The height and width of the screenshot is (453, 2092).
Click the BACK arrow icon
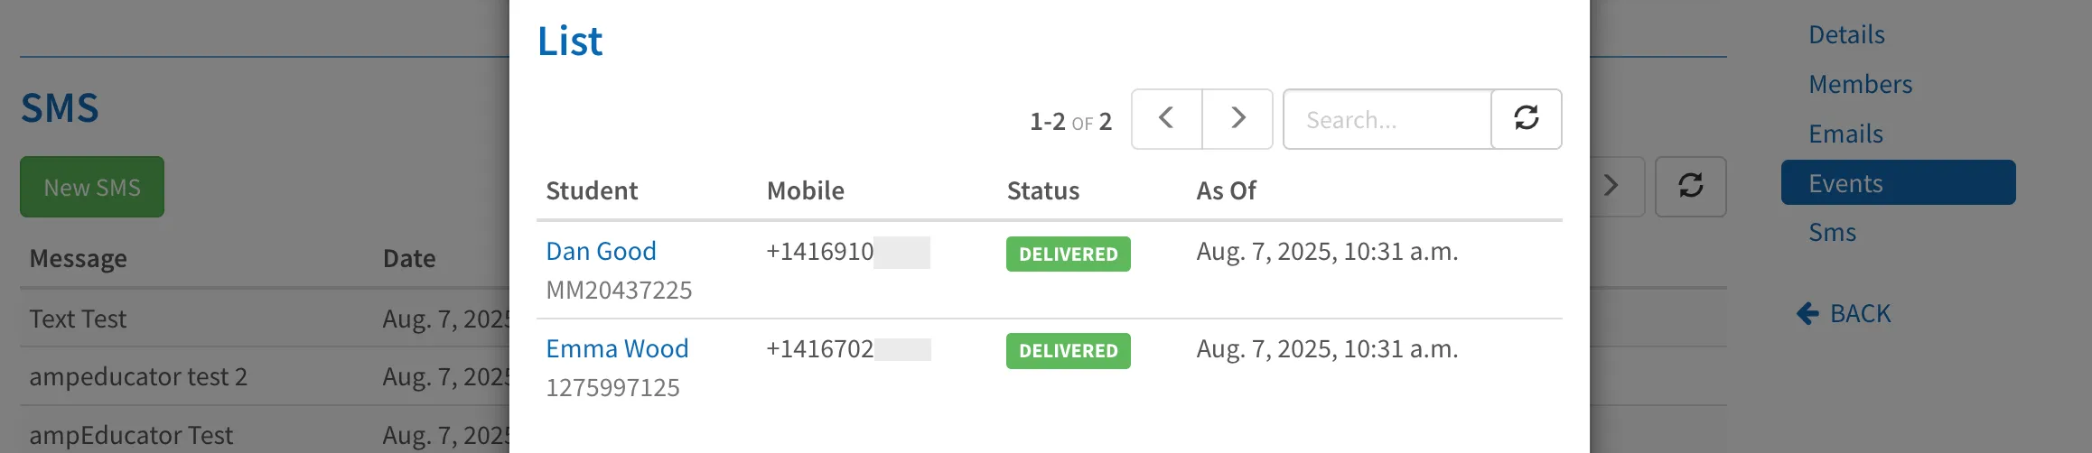[x=1807, y=313]
